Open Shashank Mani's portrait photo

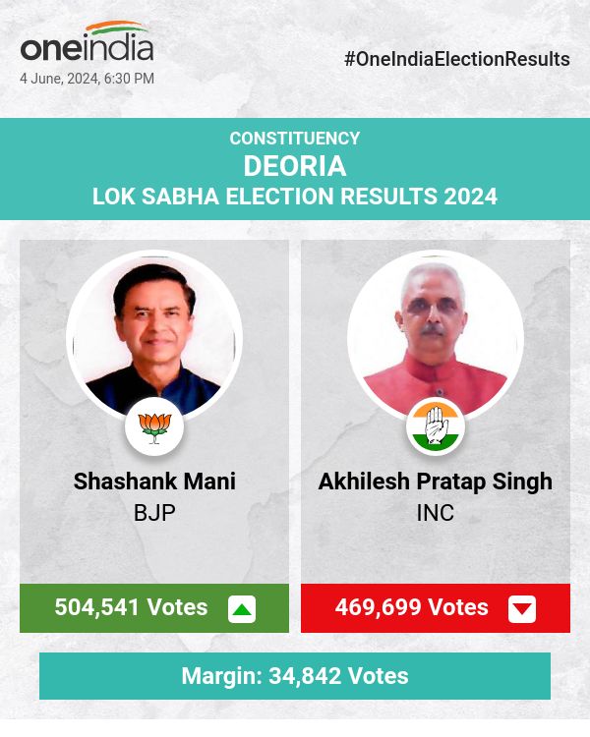coord(154,336)
